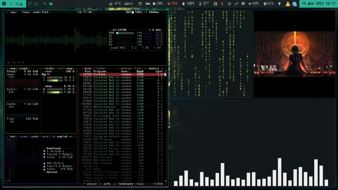The width and height of the screenshot is (338, 190).
Task: Select the pipewire-pulse process row
Action: coord(123,178)
